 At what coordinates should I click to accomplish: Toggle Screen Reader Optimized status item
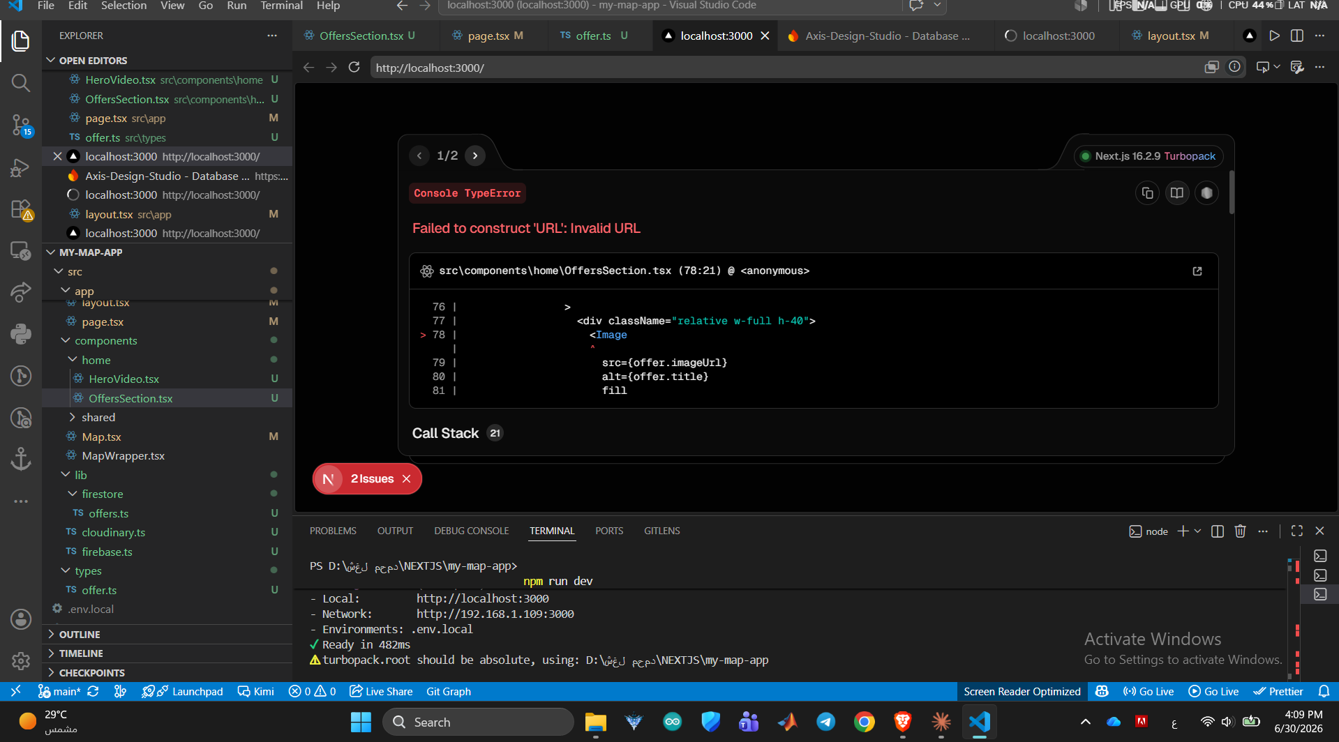tap(1022, 691)
